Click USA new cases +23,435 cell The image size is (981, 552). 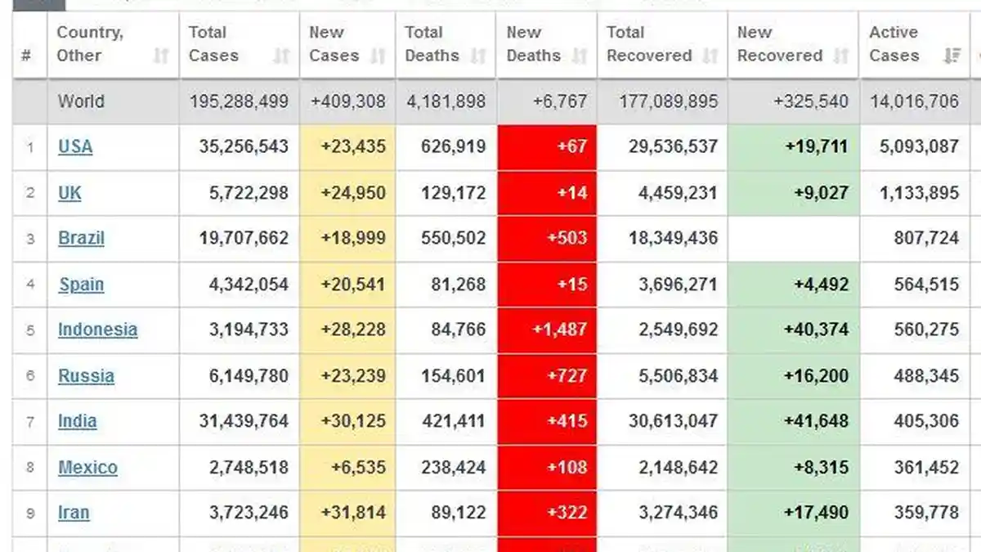[x=347, y=147]
